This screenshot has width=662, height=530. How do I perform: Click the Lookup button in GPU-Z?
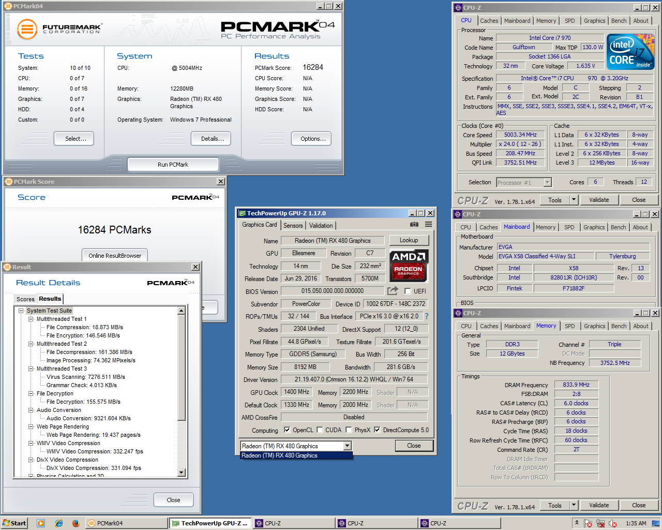[409, 240]
